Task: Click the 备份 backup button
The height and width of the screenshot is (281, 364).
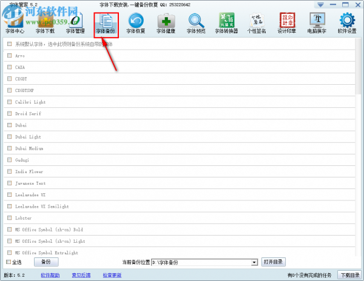Action: pos(46,262)
